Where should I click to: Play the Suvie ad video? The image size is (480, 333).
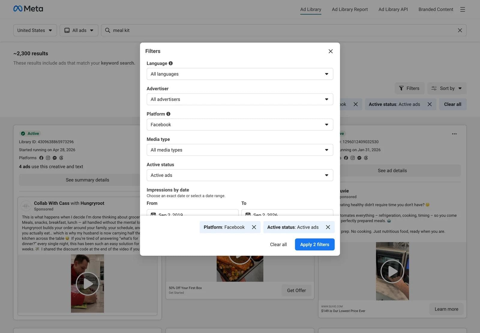coord(392,271)
